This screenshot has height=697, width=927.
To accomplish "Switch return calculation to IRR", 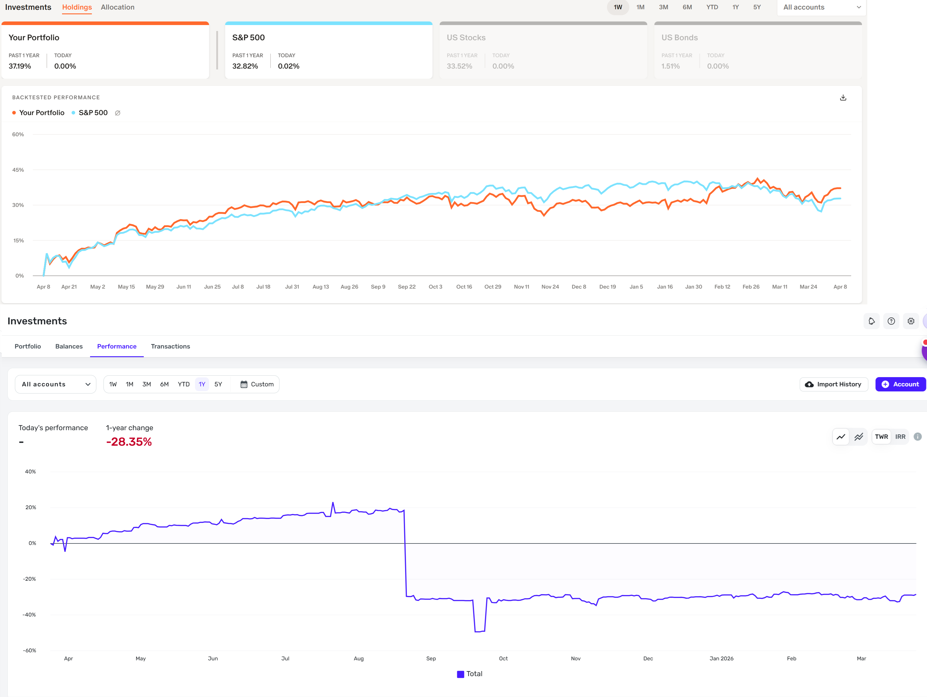I will (900, 437).
